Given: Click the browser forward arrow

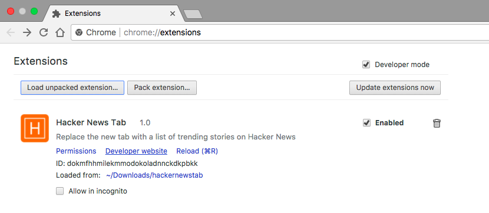Looking at the screenshot, I should click(x=27, y=32).
